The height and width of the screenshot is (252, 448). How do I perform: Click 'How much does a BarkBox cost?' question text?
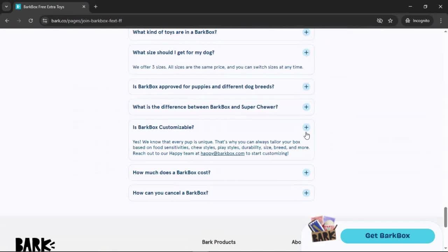(x=171, y=173)
